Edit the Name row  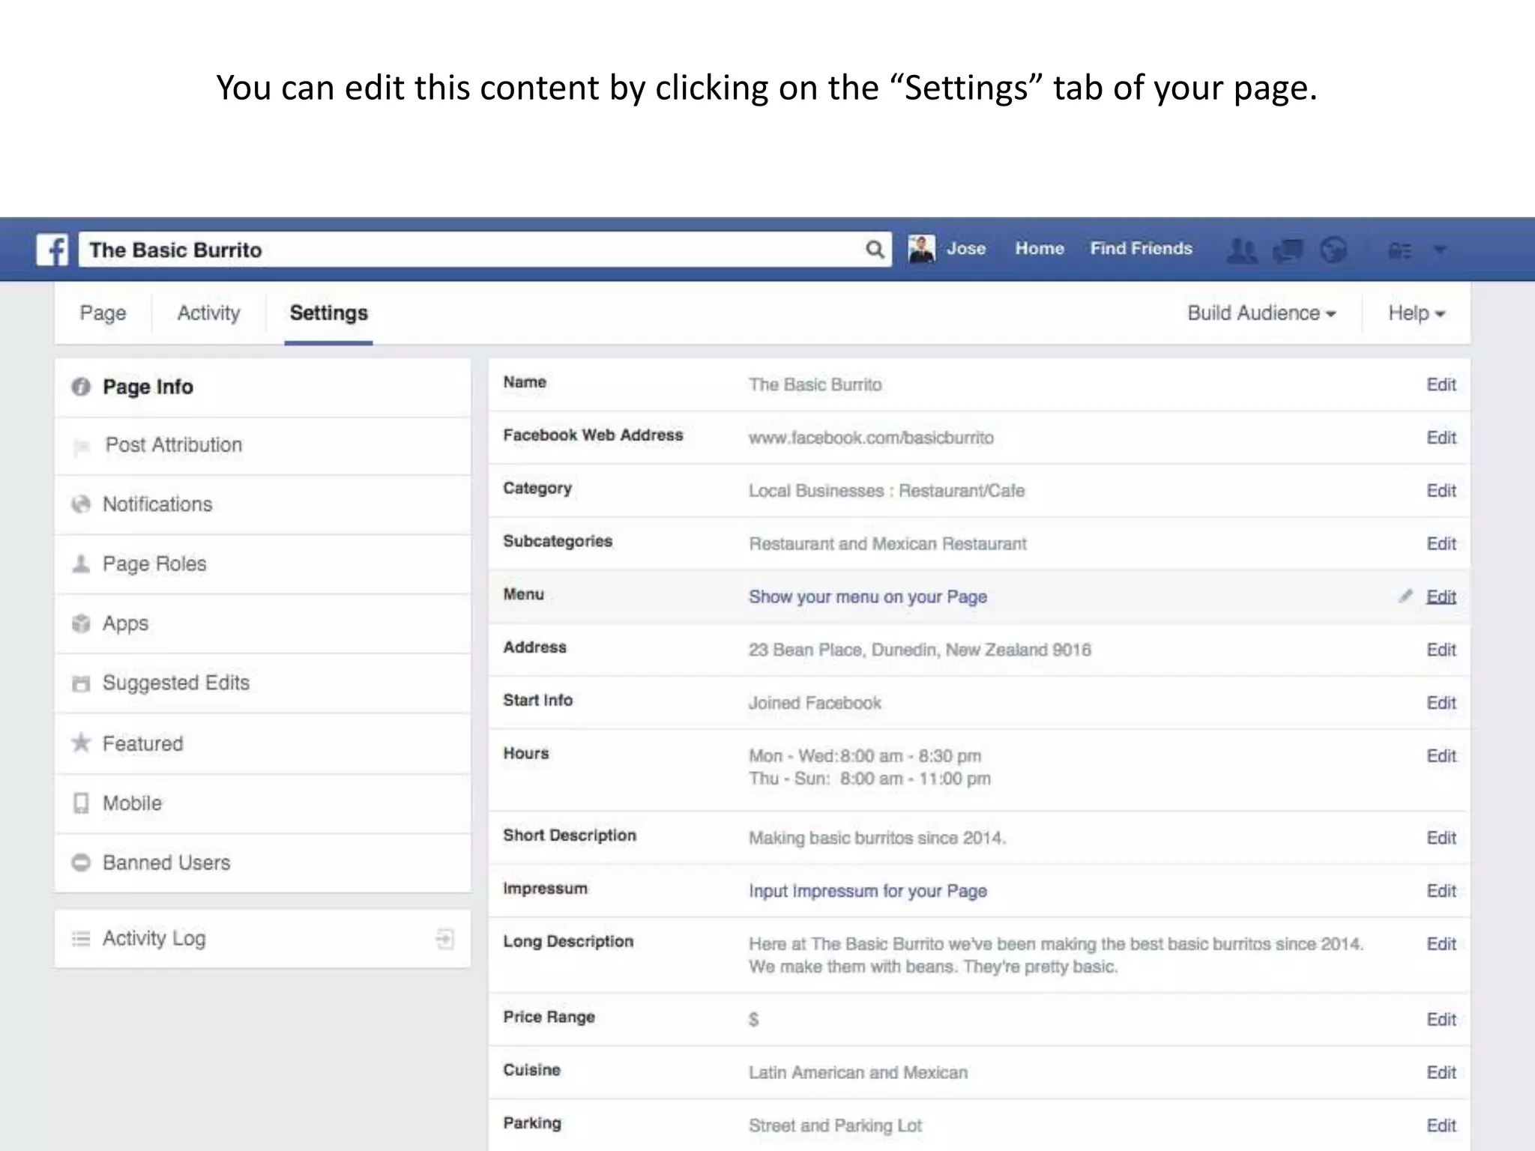pyautogui.click(x=1441, y=384)
